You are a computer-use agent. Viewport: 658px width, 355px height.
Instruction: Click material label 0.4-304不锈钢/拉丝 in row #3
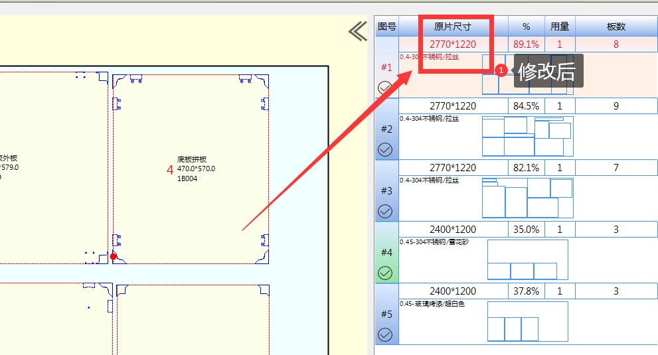coord(430,180)
